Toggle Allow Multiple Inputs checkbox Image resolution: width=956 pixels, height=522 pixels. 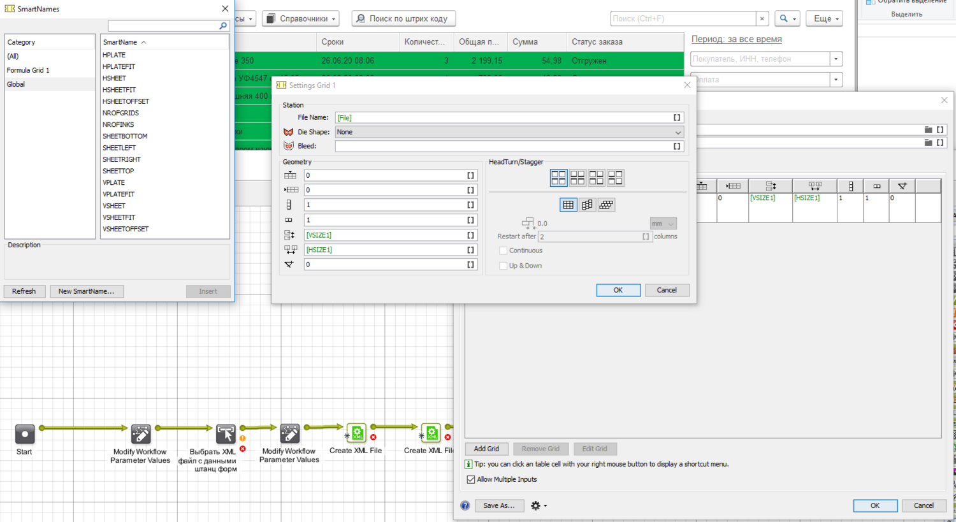471,479
